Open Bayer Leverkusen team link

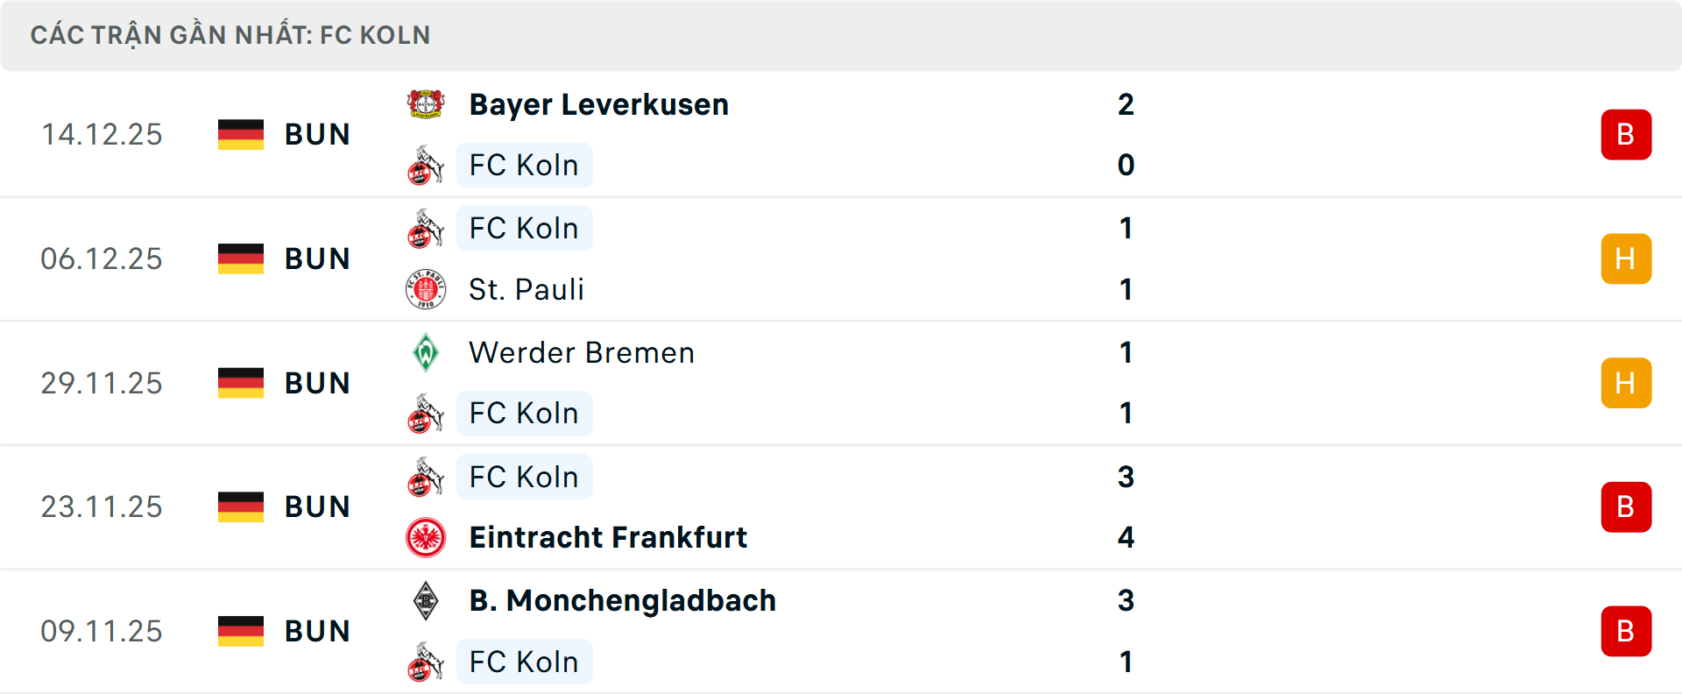(598, 104)
